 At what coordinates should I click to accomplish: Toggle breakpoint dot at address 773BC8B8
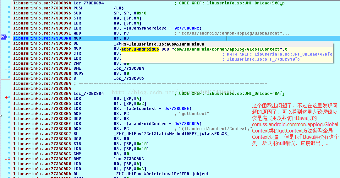tap(9, 108)
